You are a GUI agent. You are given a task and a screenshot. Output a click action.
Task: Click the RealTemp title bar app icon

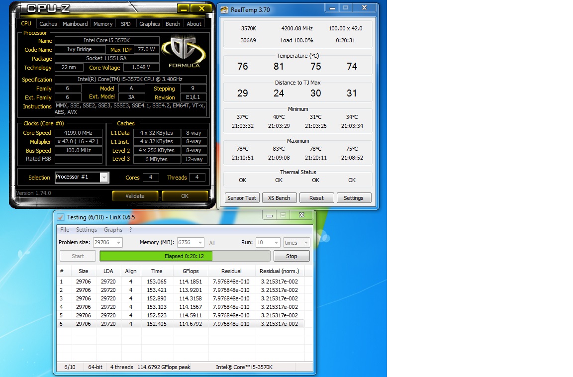pos(224,10)
